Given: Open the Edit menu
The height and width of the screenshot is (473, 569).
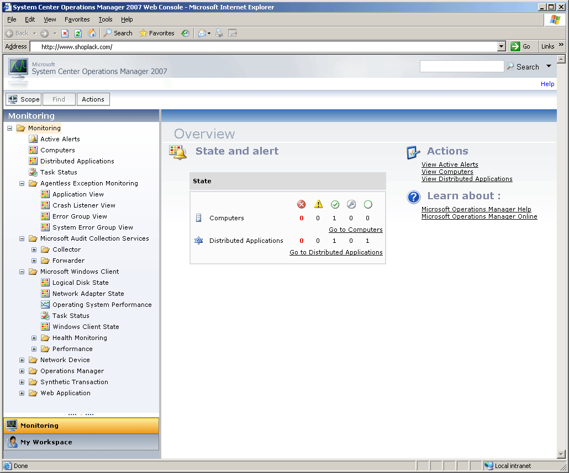Looking at the screenshot, I should coord(30,19).
